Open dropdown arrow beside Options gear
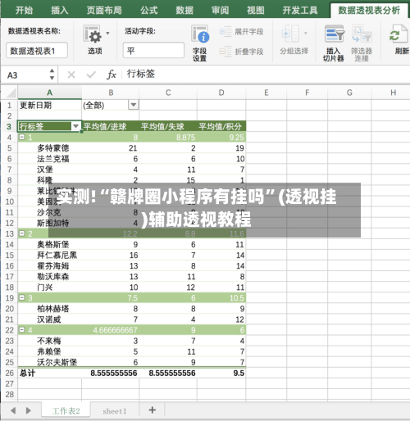This screenshot has height=421, width=410. 107,34
